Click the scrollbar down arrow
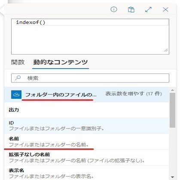Image resolution: width=180 pixels, height=180 pixels. tap(172, 177)
